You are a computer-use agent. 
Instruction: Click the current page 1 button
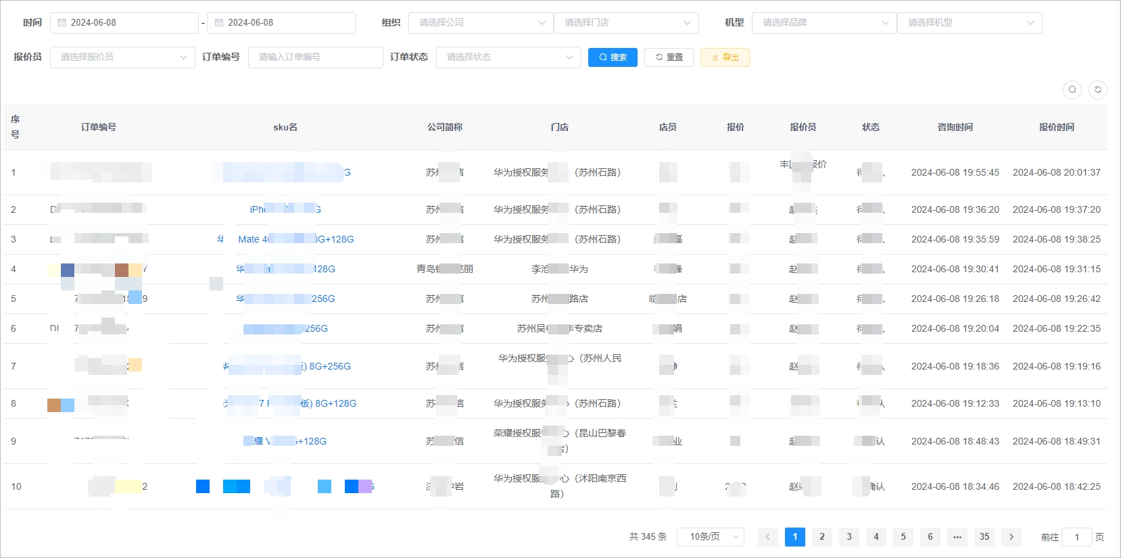[795, 537]
